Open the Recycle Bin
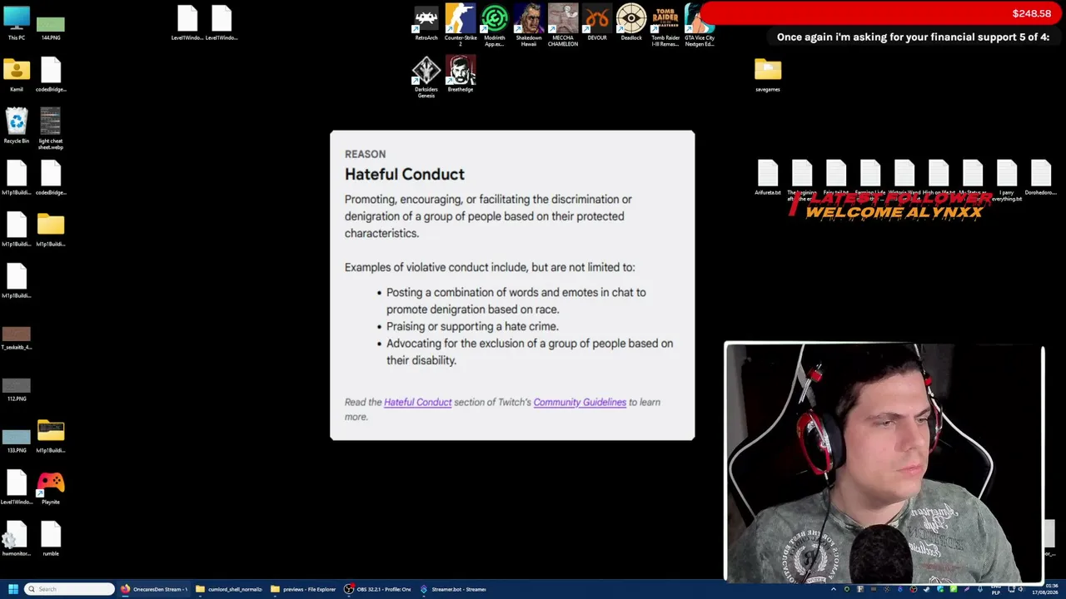Screen dimensions: 1066x599 (17, 126)
